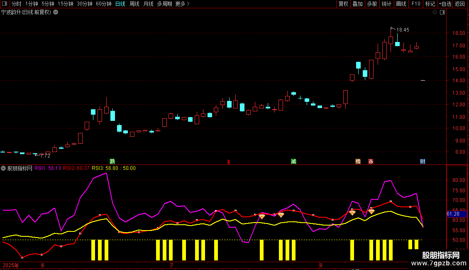Image resolution: width=469 pixels, height=270 pixels.
Task: Activate the 画线 drawing tool
Action: point(401,4)
